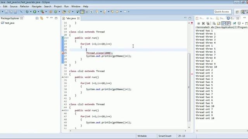Maximize the editor area

coord(190,18)
